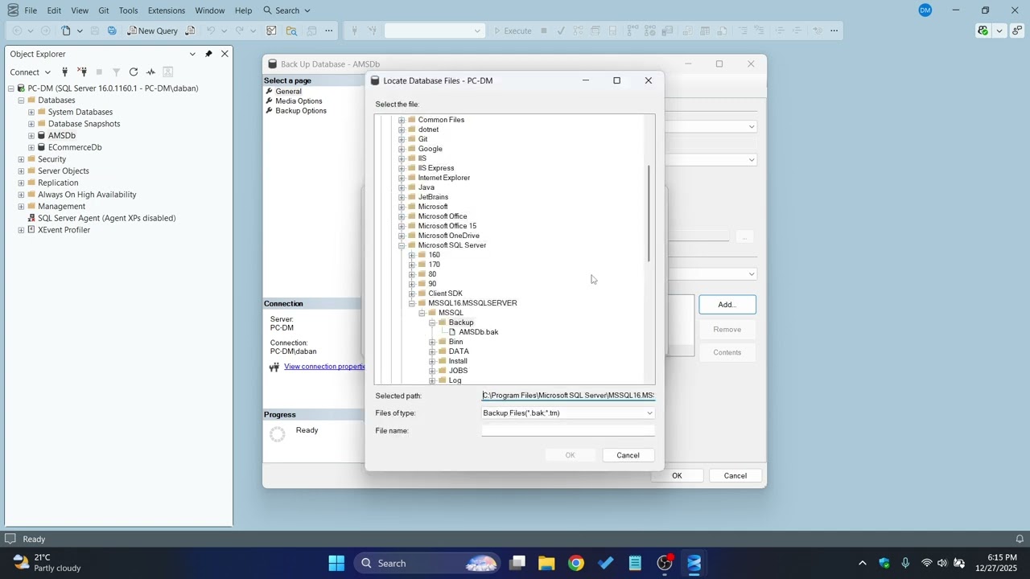Viewport: 1030px width, 579px height.
Task: Click Add... in Back Up Database window
Action: coord(727,305)
